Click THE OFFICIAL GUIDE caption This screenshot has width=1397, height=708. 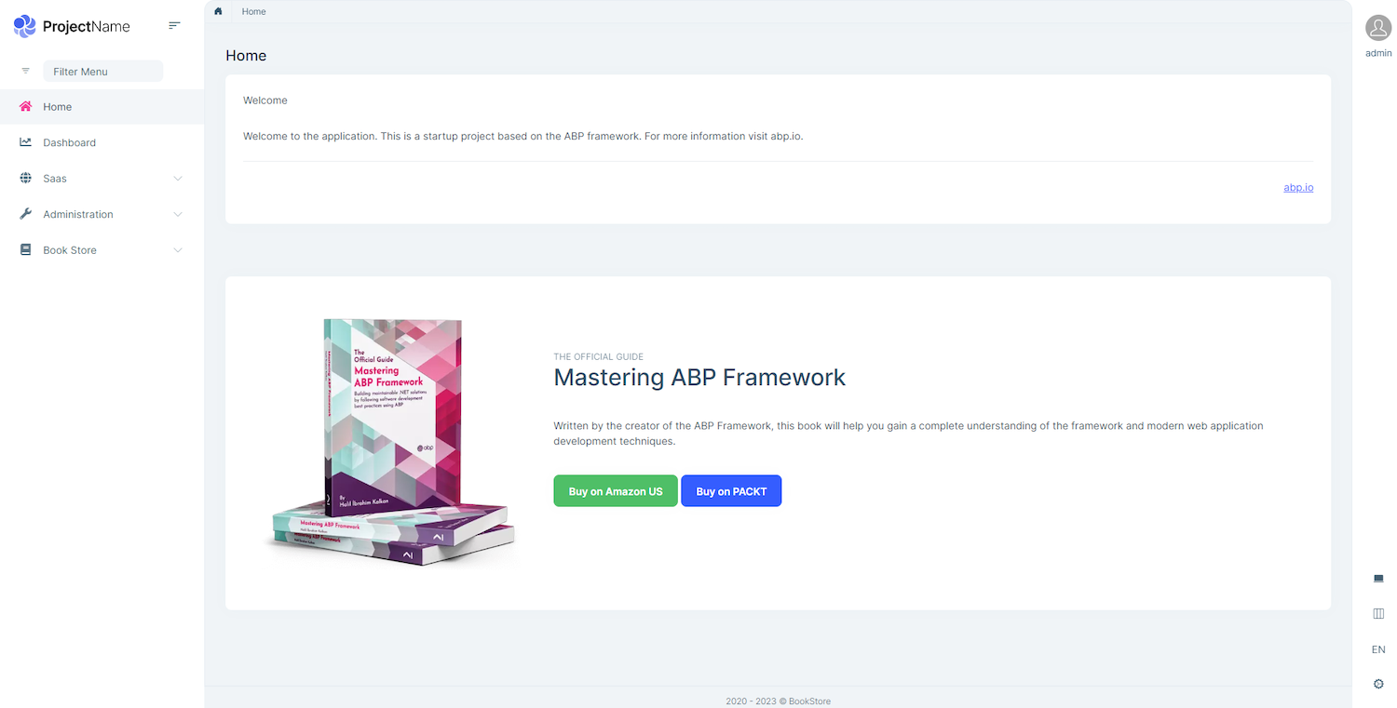coord(599,356)
